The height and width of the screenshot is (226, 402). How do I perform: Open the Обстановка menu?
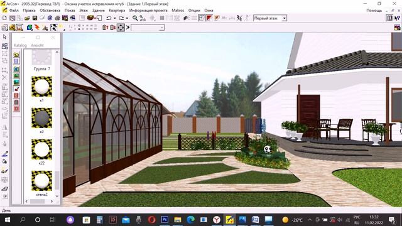(50, 11)
